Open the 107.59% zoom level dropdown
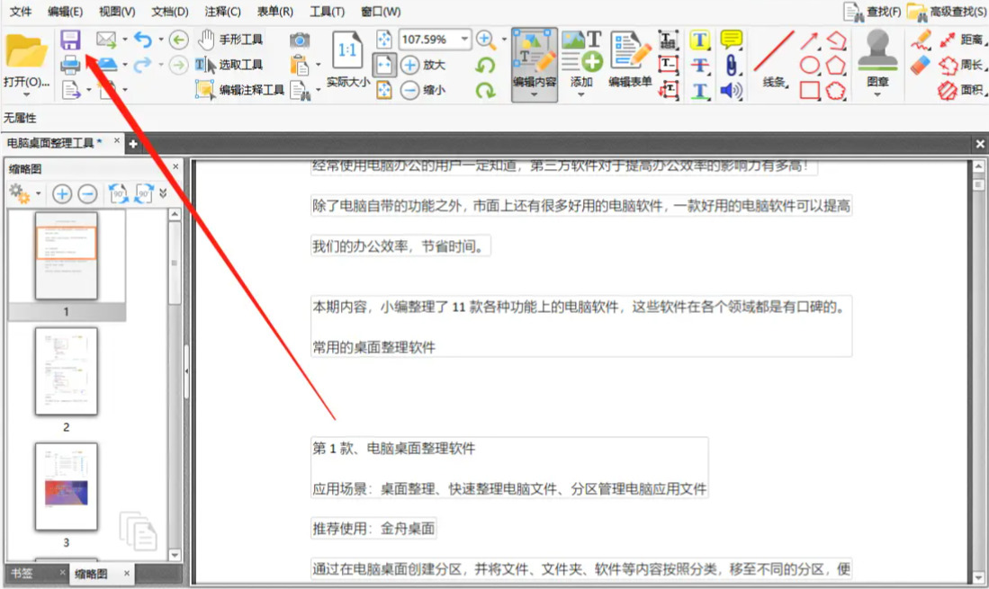The width and height of the screenshot is (989, 589). [x=465, y=39]
